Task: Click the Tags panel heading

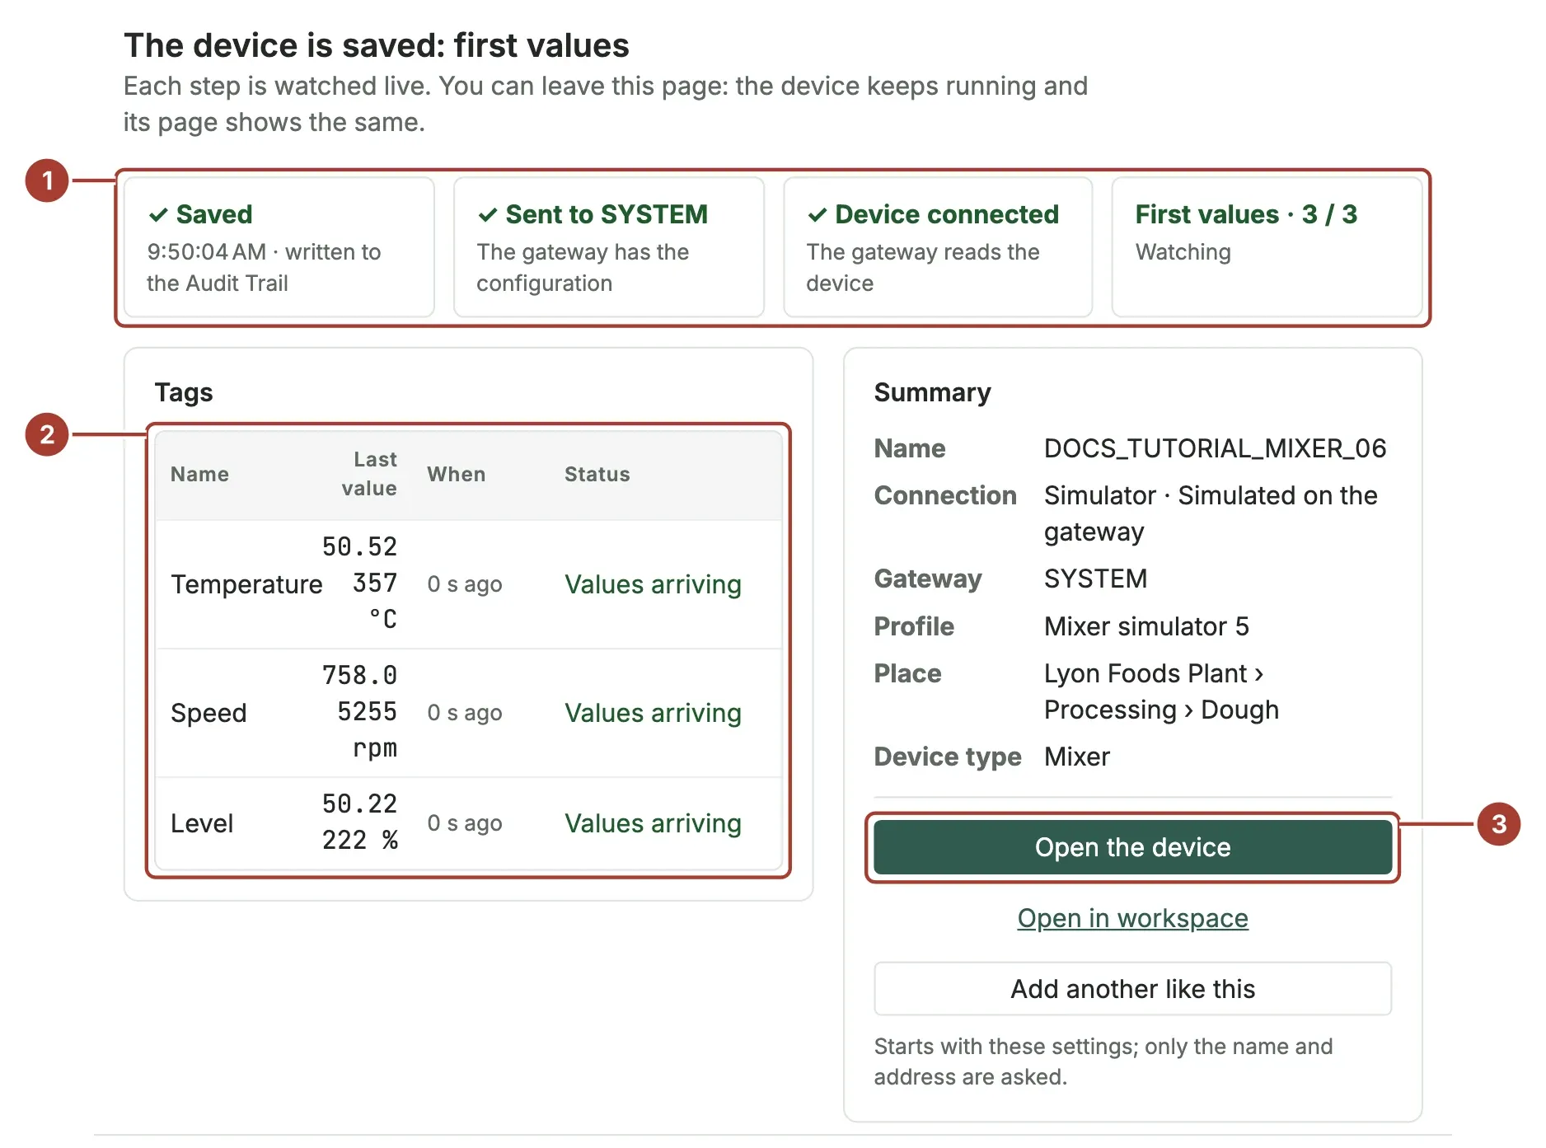Action: pos(184,392)
